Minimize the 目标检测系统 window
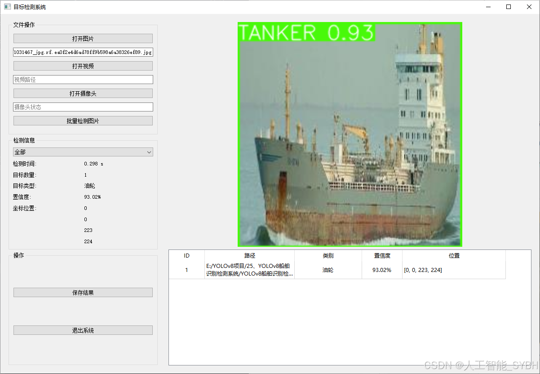Viewport: 540px width, 374px height. 488,7
